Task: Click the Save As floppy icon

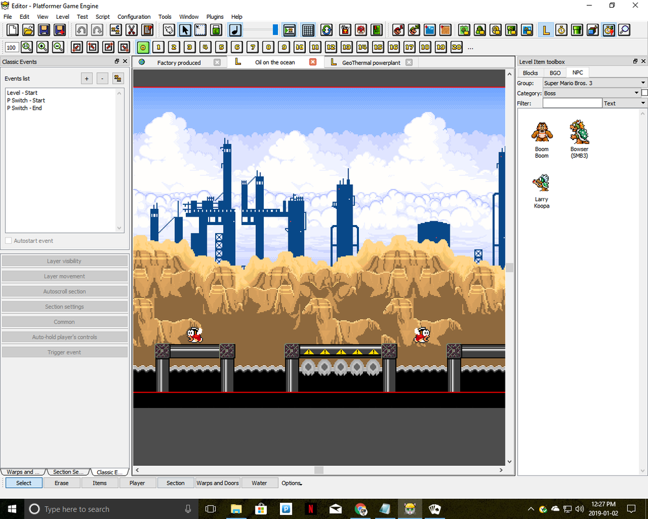Action: 60,30
